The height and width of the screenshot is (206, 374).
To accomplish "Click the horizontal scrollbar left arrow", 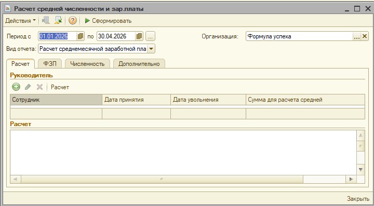I will [x=16, y=179].
